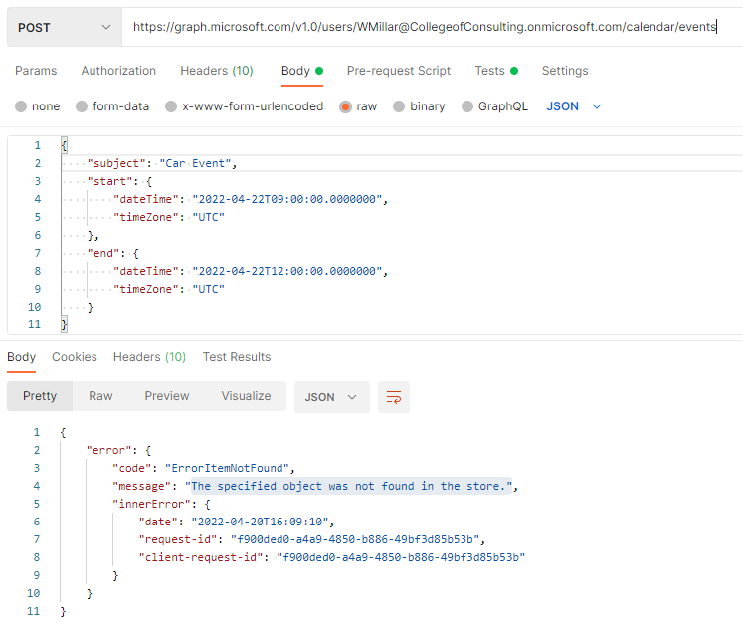Click the error date value 2022-04-20T16:09:10
Image resolution: width=743 pixels, height=628 pixels.
pyautogui.click(x=260, y=522)
